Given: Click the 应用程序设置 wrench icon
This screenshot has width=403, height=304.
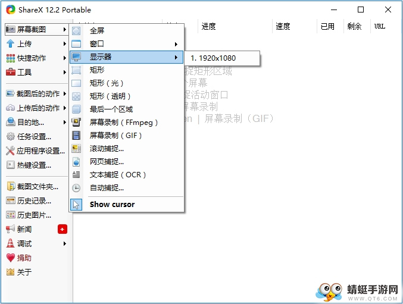Looking at the screenshot, I should point(10,151).
